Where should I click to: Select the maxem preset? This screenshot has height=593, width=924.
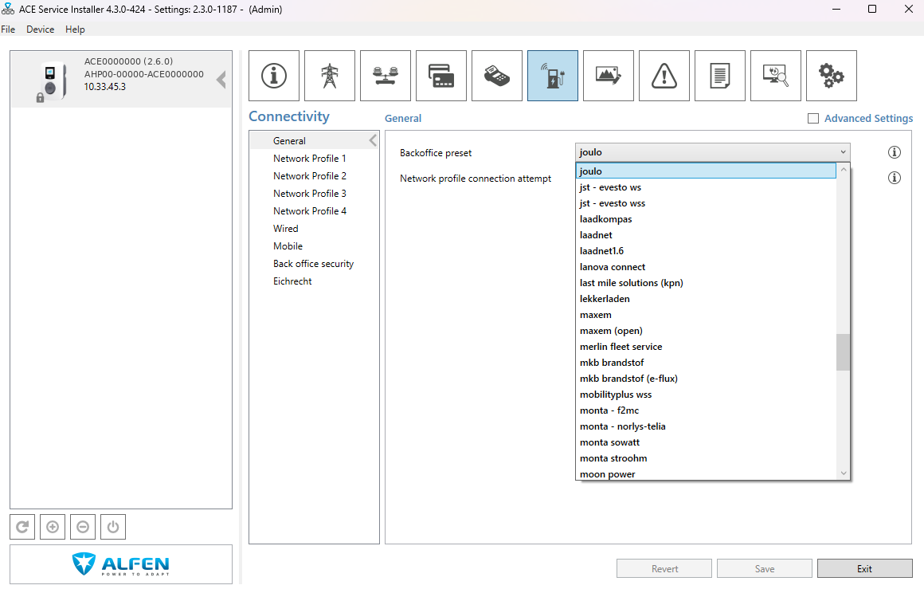pos(706,314)
